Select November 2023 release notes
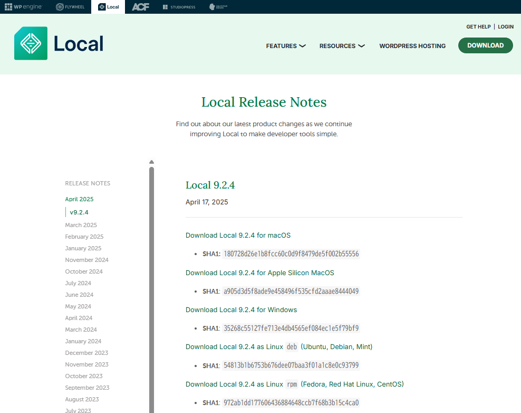Viewport: 521px width, 413px height. (86, 364)
